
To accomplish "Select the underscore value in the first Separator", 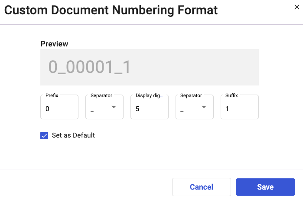I will (92, 111).
